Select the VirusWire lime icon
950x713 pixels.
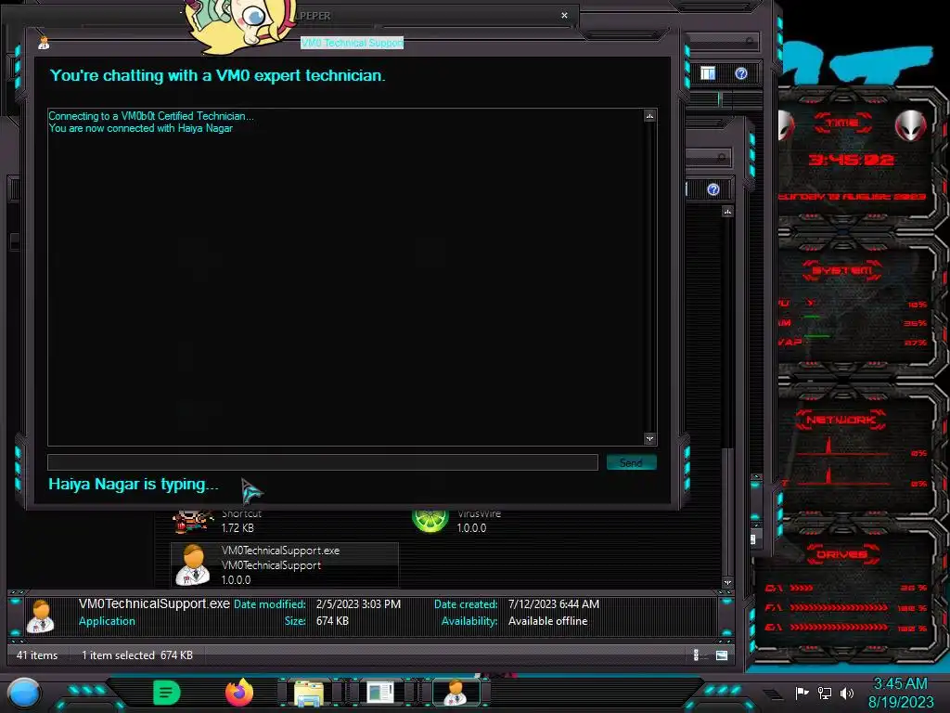pos(430,520)
